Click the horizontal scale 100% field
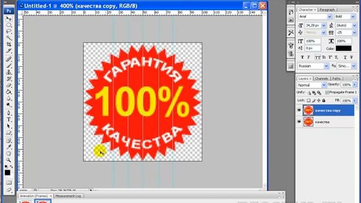 (x=344, y=41)
